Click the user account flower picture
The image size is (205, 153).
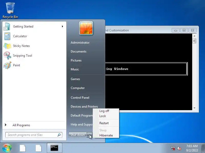click(x=86, y=28)
